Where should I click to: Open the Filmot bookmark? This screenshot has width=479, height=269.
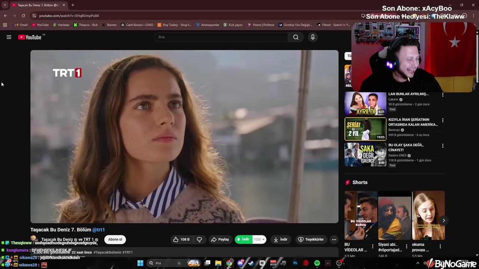click(x=333, y=25)
